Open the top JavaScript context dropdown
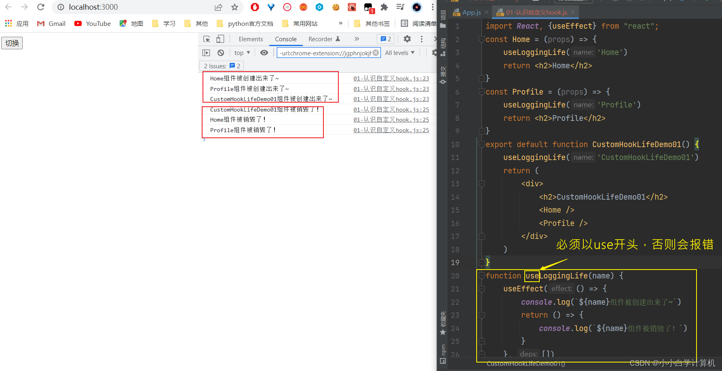The height and width of the screenshot is (371, 722). (242, 53)
